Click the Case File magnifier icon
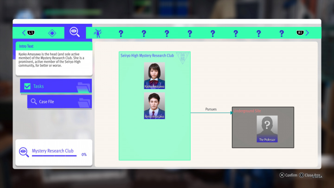334x188 pixels. [33, 102]
